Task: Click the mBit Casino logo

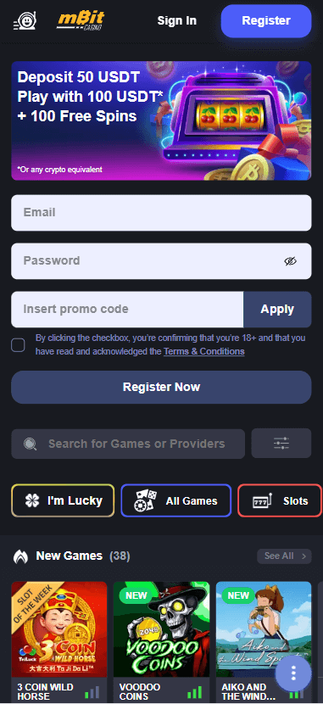Action: coord(81,20)
